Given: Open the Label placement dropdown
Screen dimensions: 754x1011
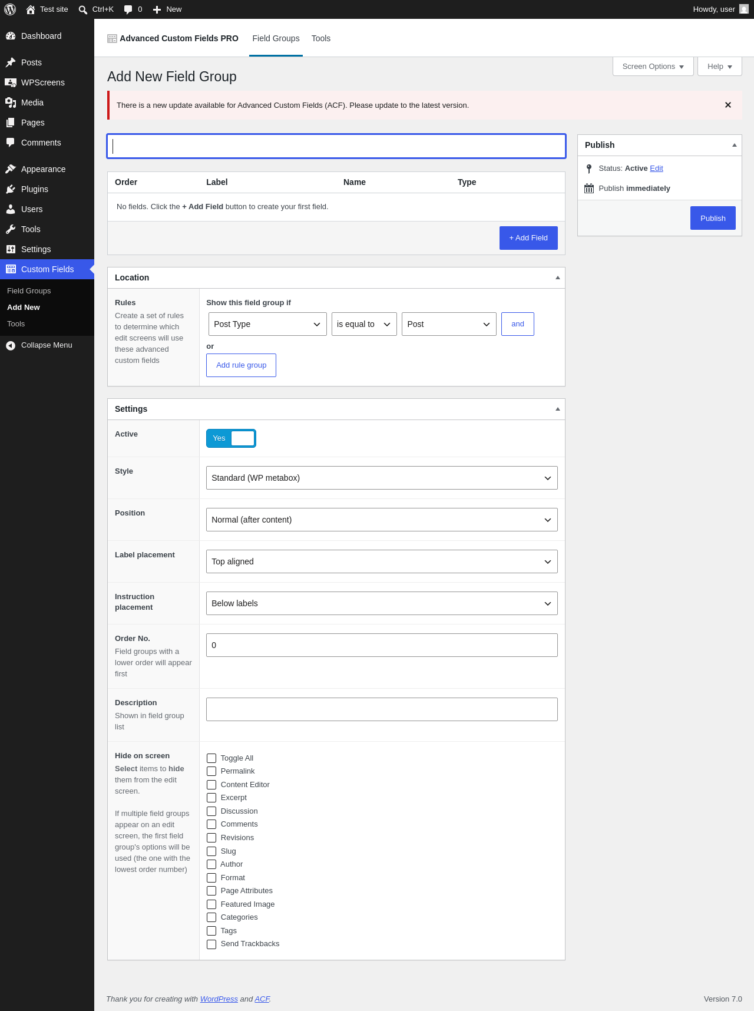Looking at the screenshot, I should click(382, 561).
